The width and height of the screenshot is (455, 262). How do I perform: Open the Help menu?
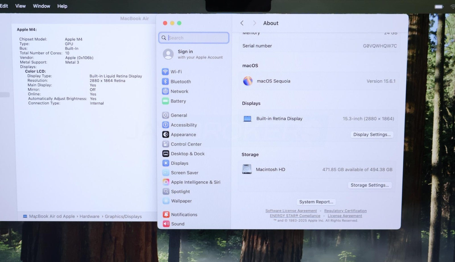pyautogui.click(x=62, y=6)
